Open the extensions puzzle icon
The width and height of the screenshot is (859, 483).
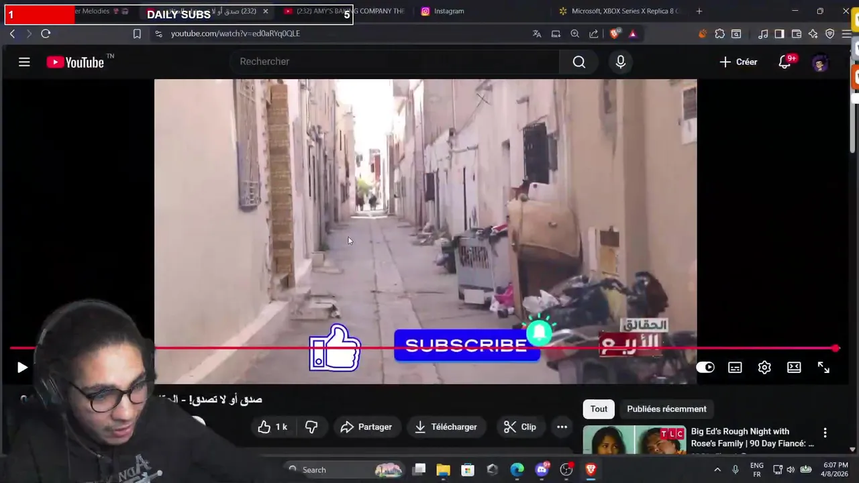click(x=720, y=34)
